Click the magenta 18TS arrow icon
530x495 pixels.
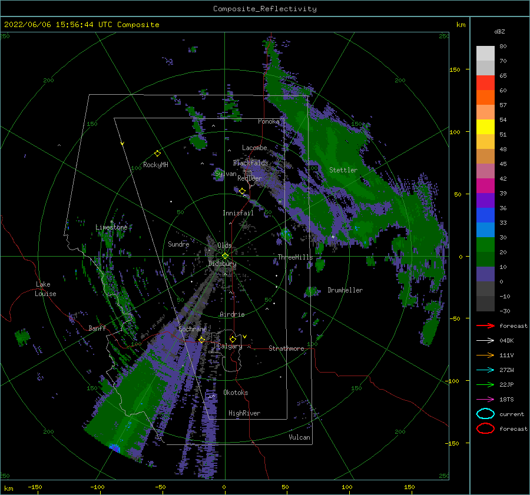485,400
